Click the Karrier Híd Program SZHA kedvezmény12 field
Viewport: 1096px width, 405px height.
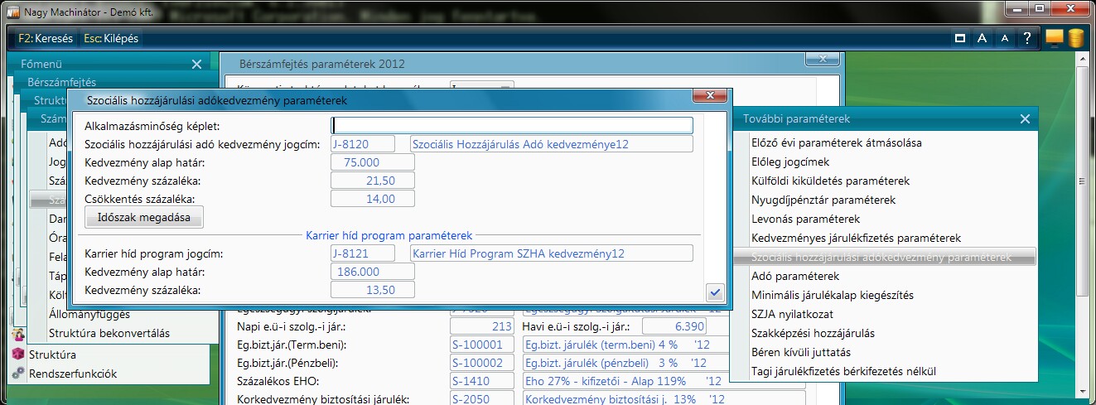coord(552,253)
